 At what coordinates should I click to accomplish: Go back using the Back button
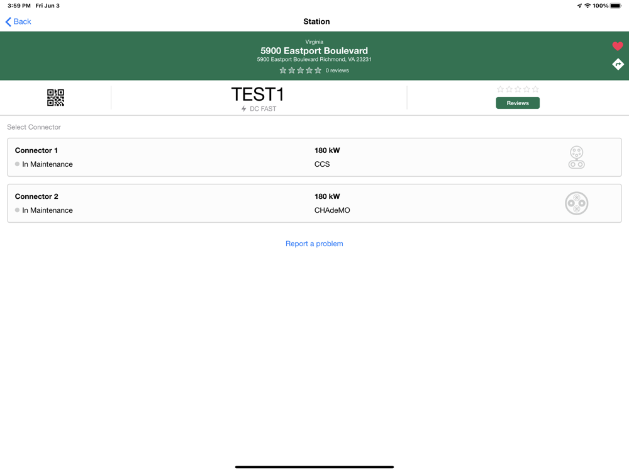tap(18, 21)
